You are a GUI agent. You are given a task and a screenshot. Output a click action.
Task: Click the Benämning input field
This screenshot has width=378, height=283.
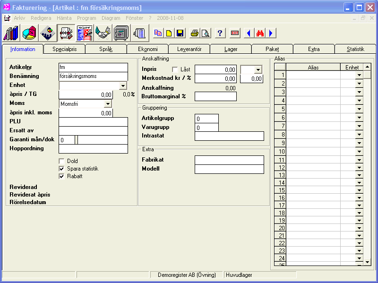click(x=93, y=76)
